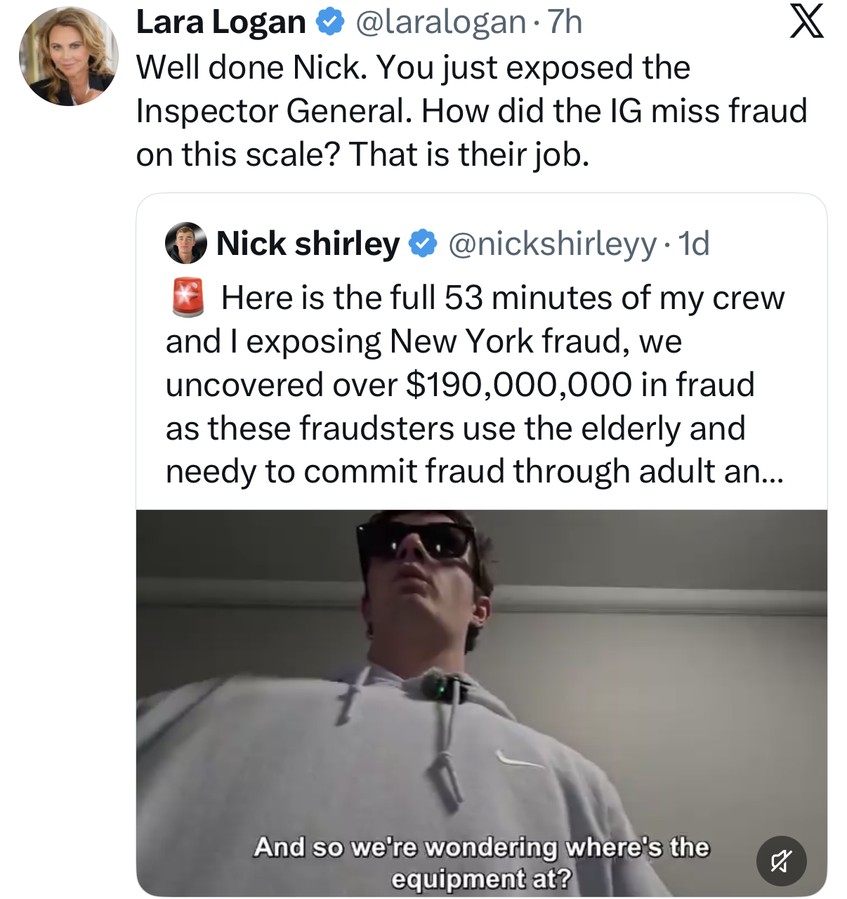Open Lara Logan's profile picture
The height and width of the screenshot is (899, 847).
click(x=69, y=57)
